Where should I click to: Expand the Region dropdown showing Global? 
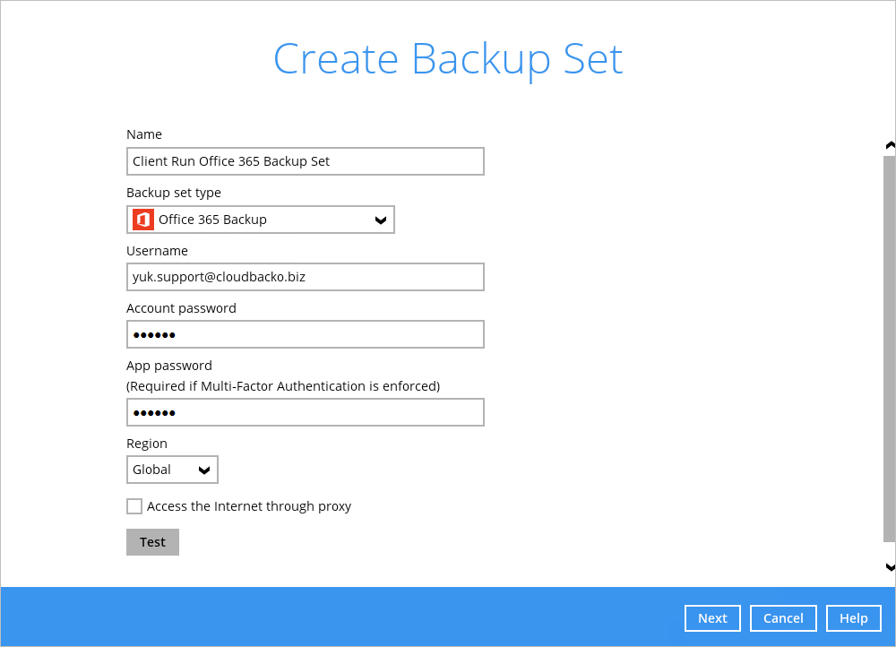(172, 470)
